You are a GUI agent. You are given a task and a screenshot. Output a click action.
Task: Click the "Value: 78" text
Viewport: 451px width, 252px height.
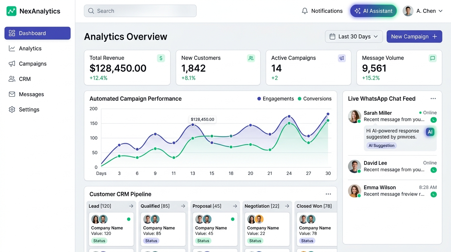308,234
